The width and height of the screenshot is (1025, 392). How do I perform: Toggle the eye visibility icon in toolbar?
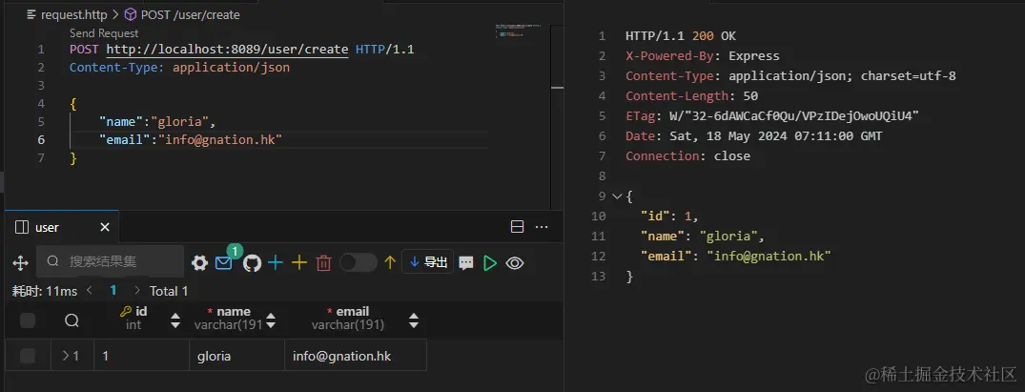tap(515, 263)
